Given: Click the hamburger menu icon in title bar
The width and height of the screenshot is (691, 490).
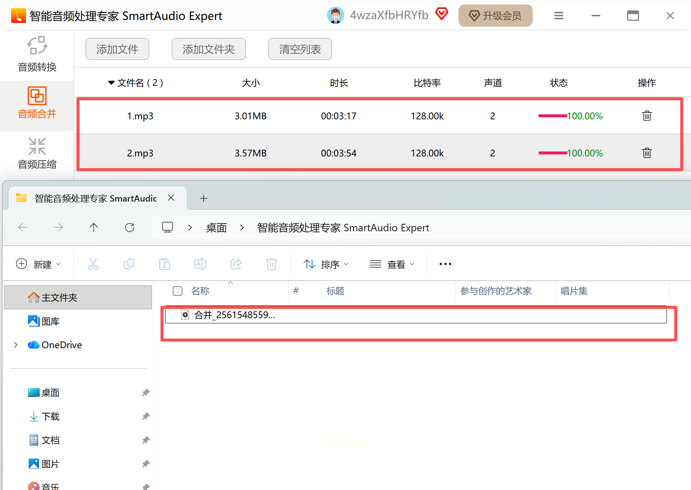Looking at the screenshot, I should coord(558,16).
